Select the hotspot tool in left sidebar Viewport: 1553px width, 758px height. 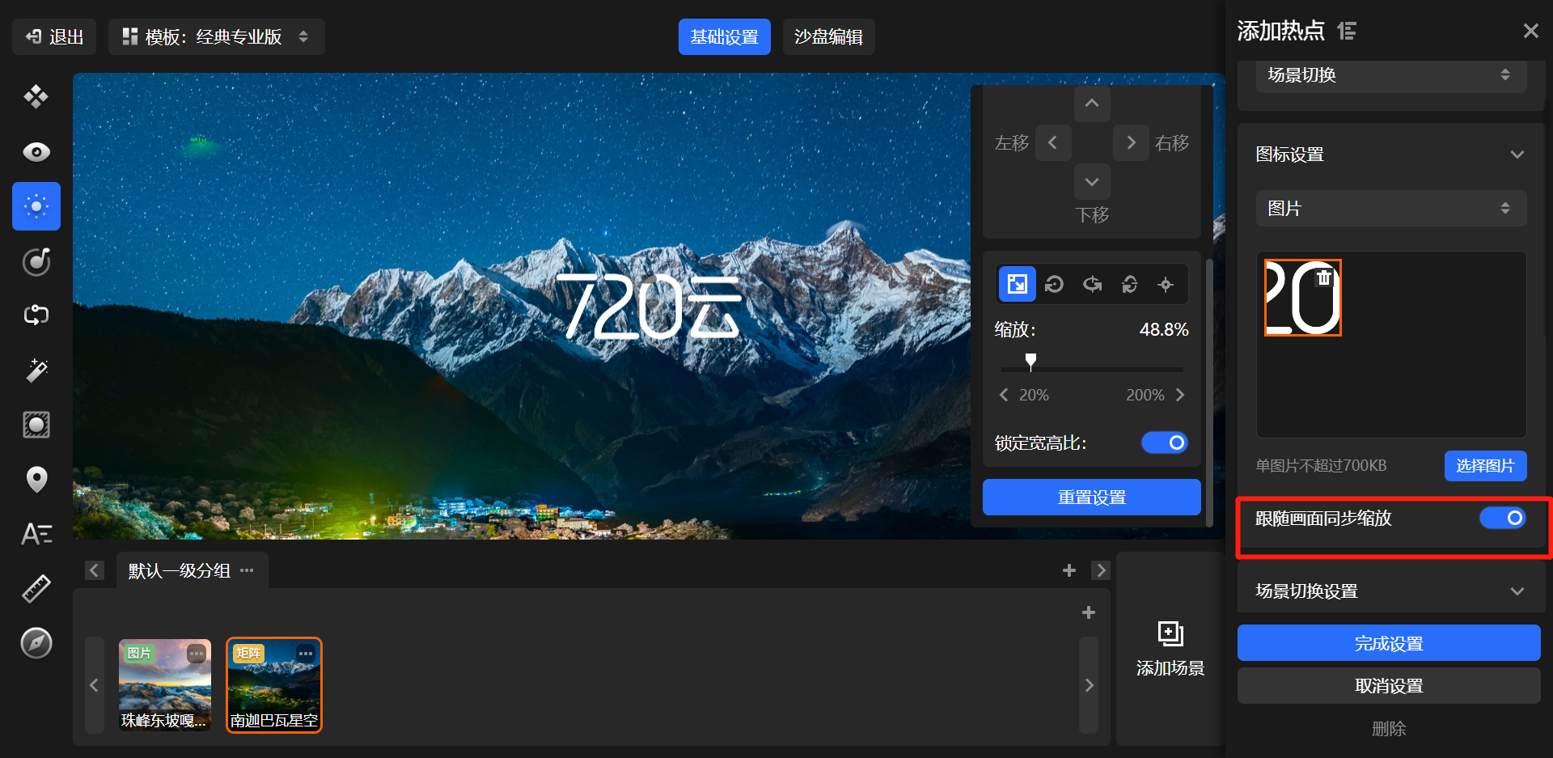[36, 206]
